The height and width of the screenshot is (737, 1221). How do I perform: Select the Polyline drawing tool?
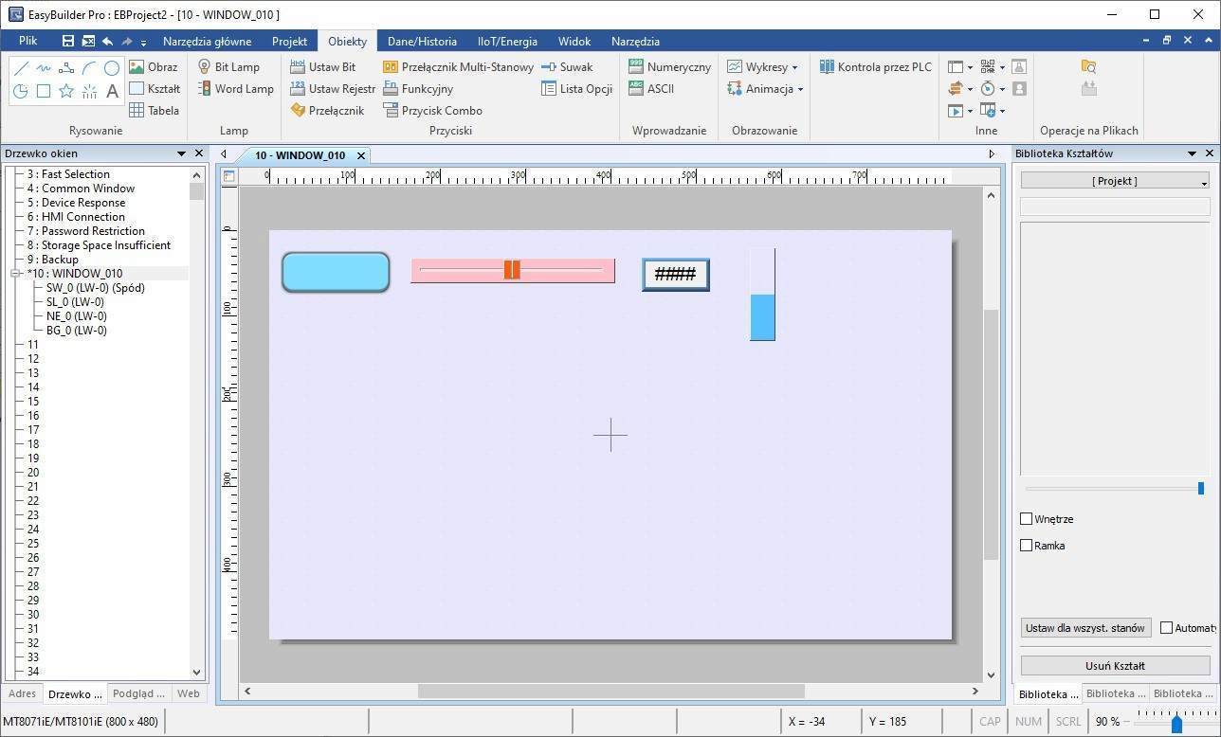click(66, 68)
